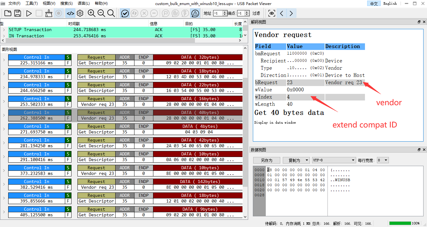
Task: Click the 另存为 button
Action: pyautogui.click(x=266, y=160)
